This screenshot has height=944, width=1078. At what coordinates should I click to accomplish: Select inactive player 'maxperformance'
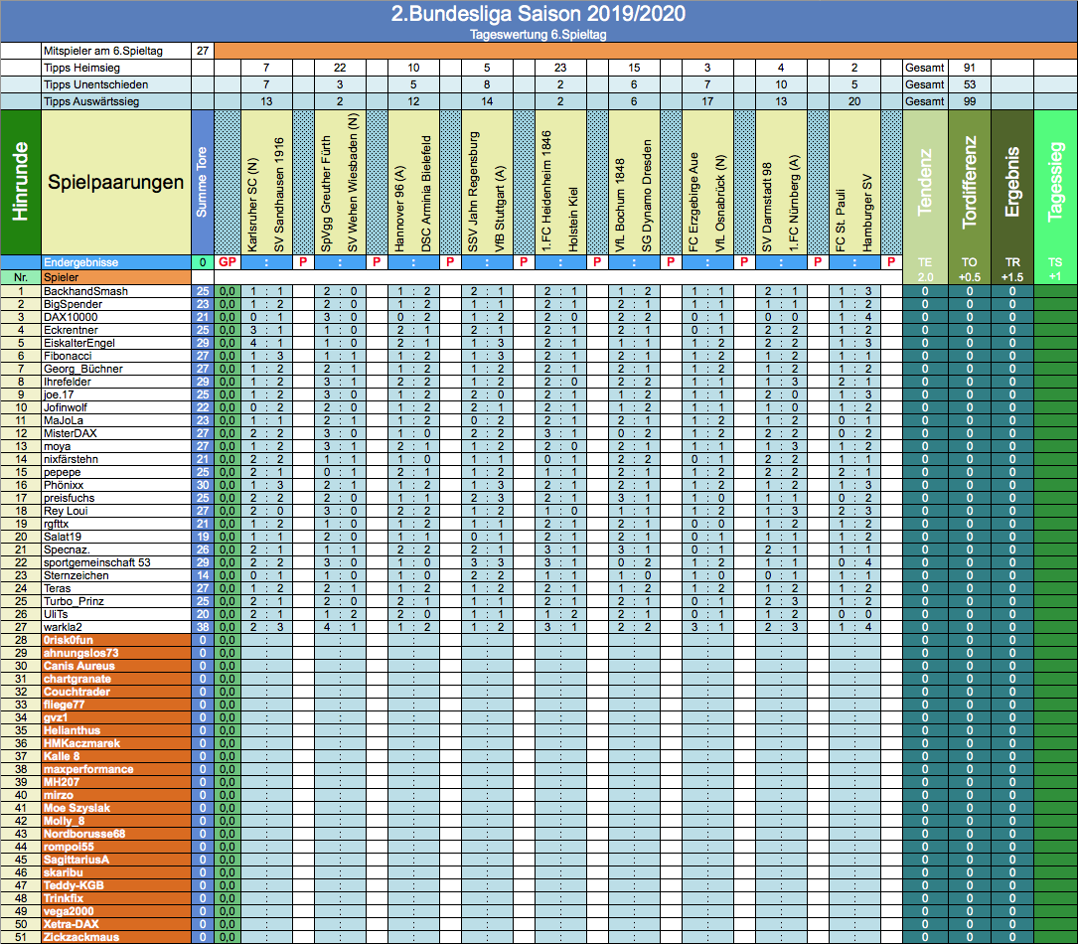tap(116, 769)
